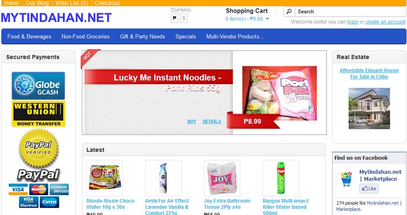The height and width of the screenshot is (215, 407).
Task: Click BUY on the Lucky Me banner
Action: [x=192, y=121]
